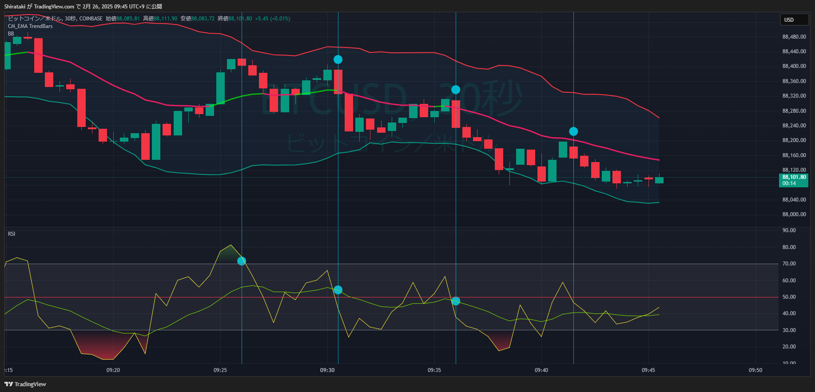This screenshot has height=392, width=815.
Task: Select RSI cyan marker on the 09:36 vertical line
Action: 456,301
